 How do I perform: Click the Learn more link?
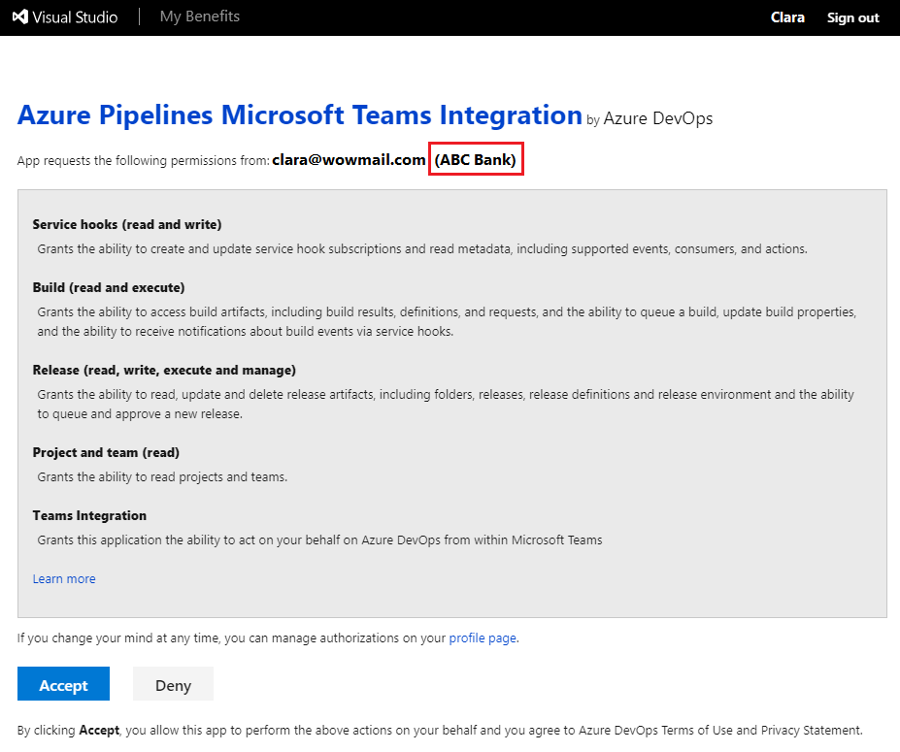click(x=64, y=578)
